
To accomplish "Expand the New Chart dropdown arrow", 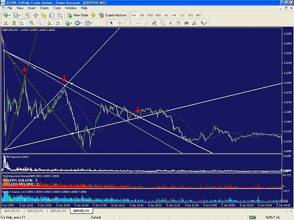I will (9, 15).
